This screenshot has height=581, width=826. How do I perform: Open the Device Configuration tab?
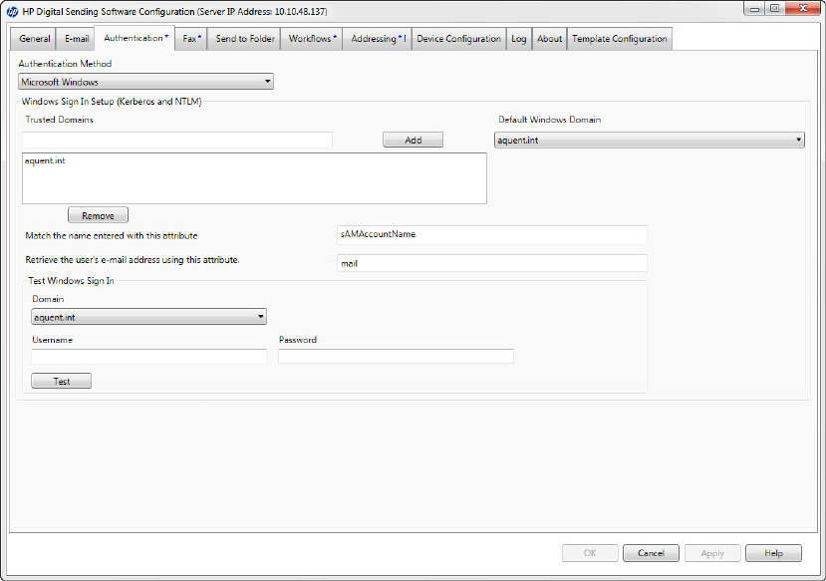point(458,39)
